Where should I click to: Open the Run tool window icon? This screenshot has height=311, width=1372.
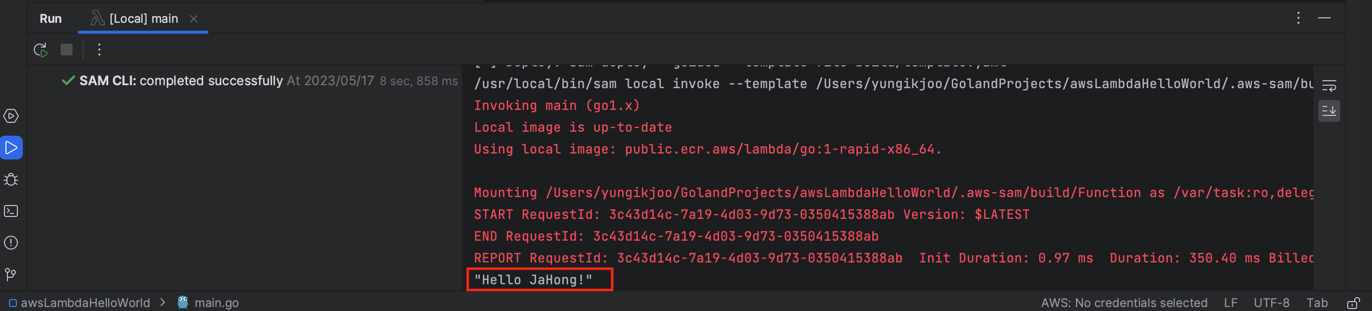point(11,148)
